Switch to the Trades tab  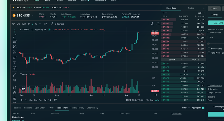click(191, 8)
